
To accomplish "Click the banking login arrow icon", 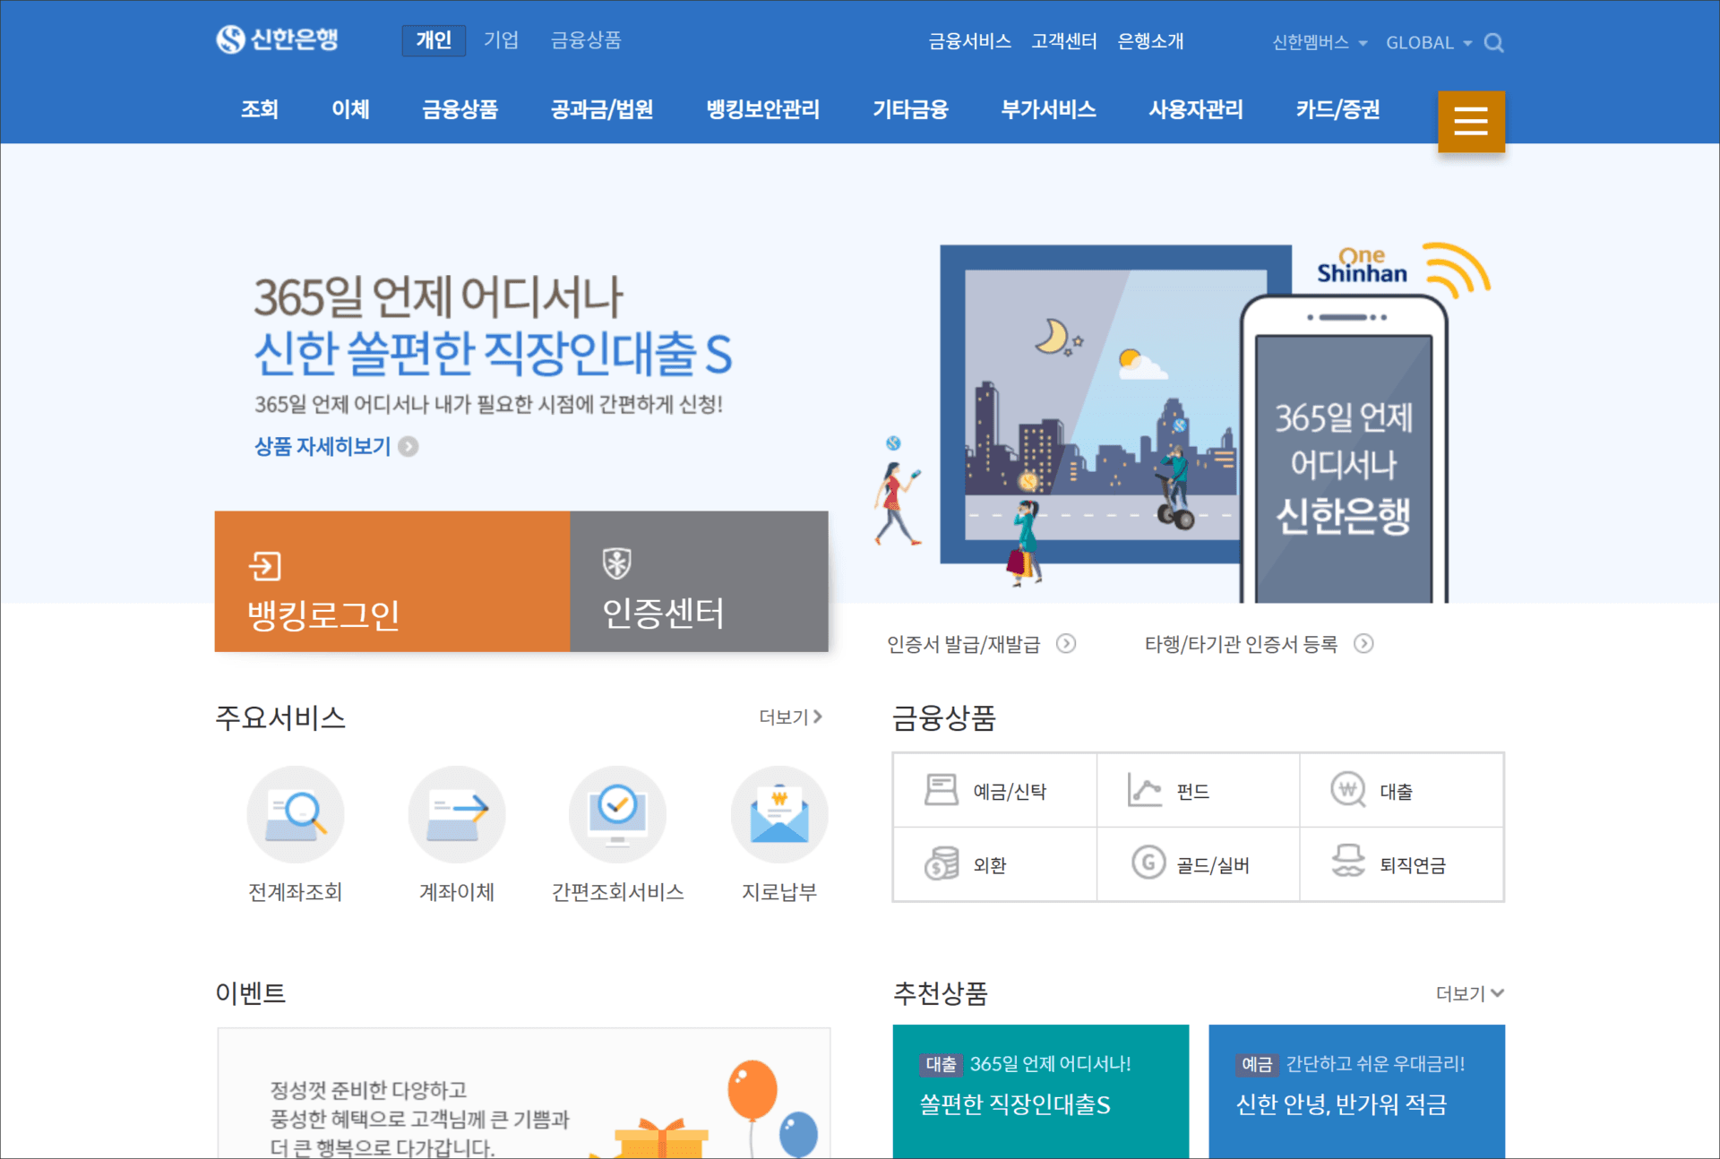I will (x=265, y=565).
